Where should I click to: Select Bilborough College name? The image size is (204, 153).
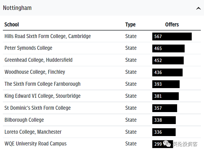click(x=24, y=120)
